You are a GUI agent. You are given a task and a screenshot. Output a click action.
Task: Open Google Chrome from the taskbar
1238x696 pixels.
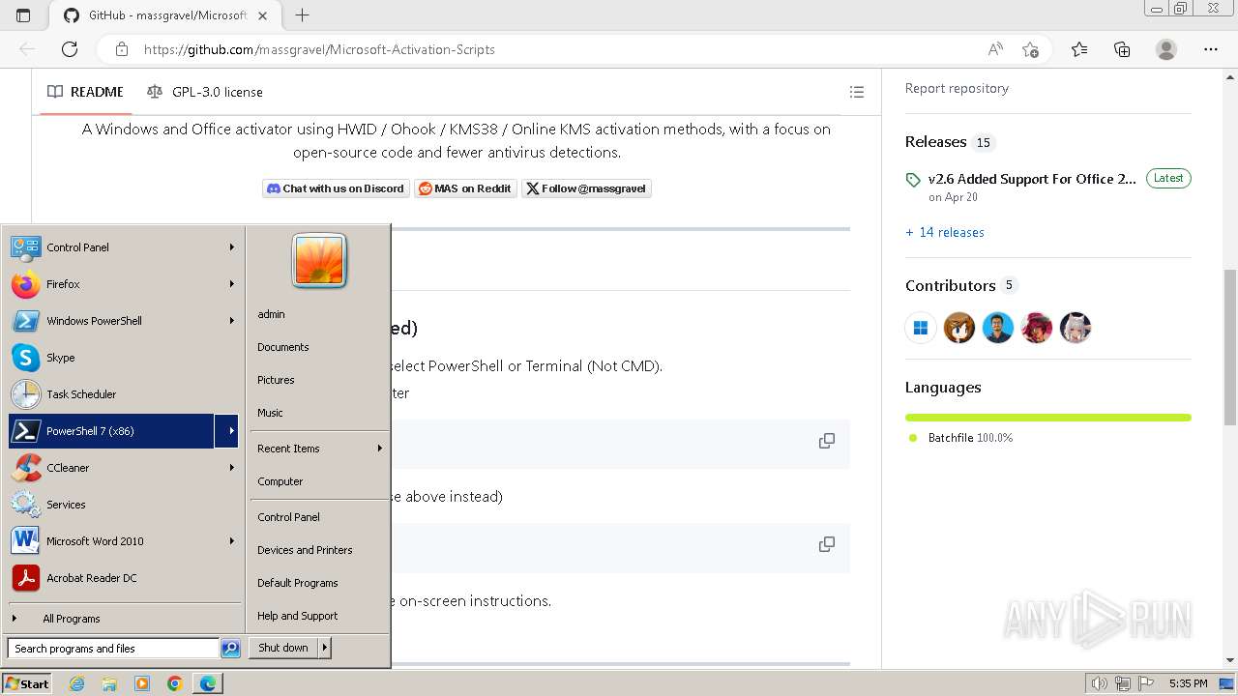pos(174,683)
